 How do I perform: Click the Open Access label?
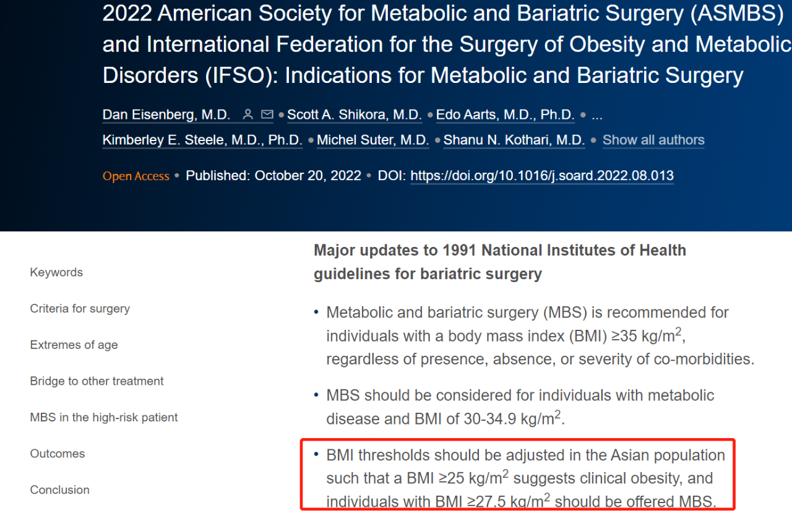(x=136, y=176)
